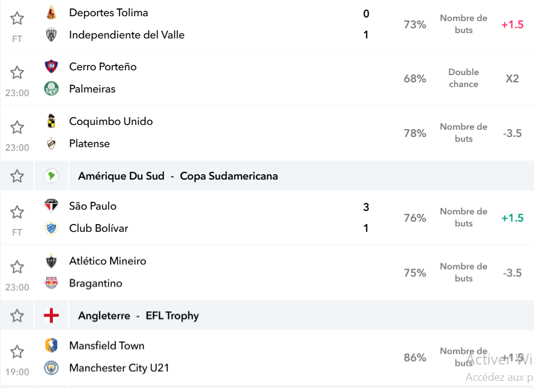Image resolution: width=534 pixels, height=388 pixels.
Task: Select the X2 double chance prediction
Action: point(512,79)
